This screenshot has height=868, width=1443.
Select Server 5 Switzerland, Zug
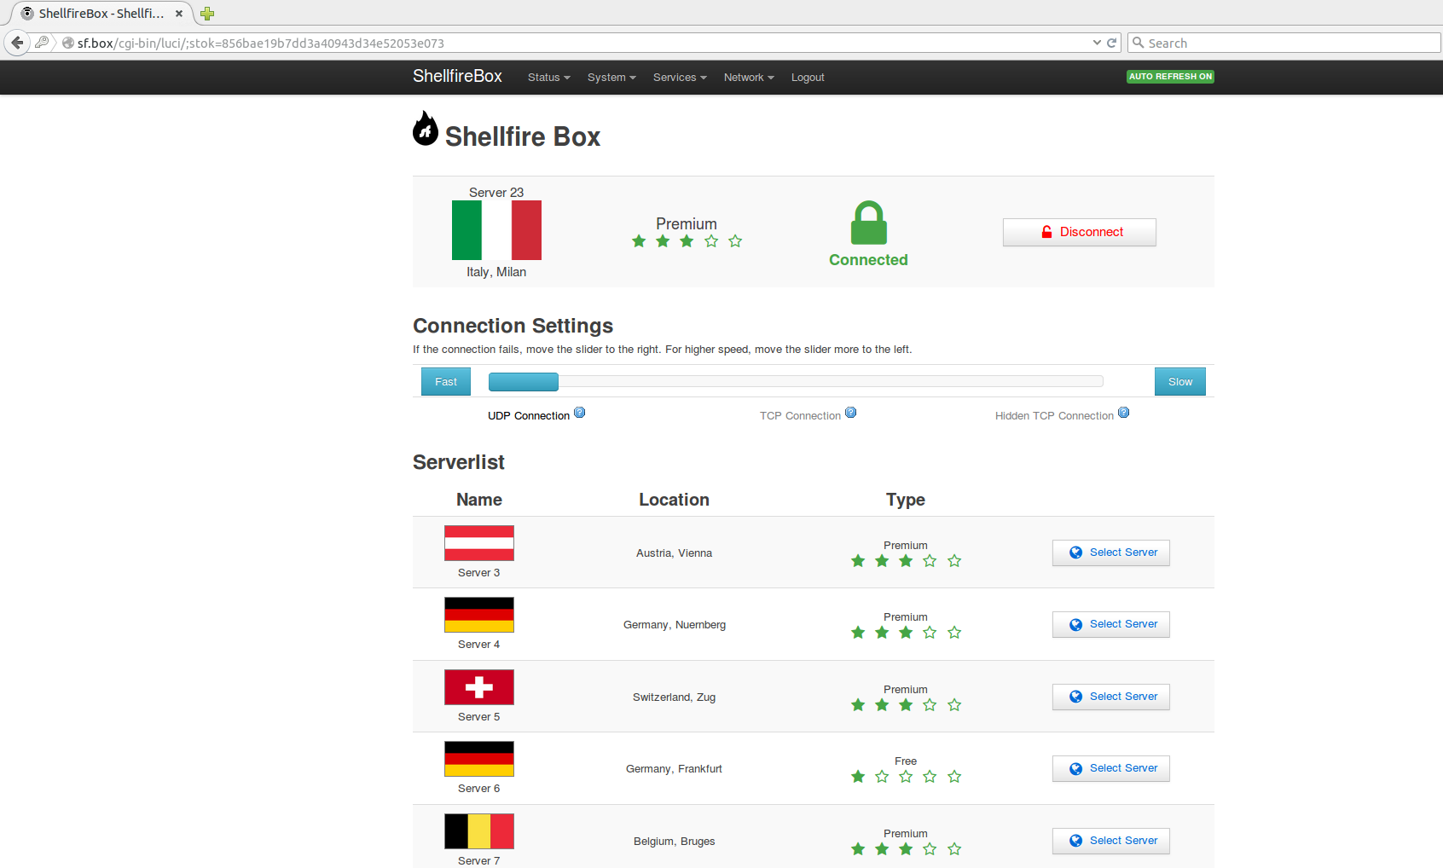(x=1111, y=697)
